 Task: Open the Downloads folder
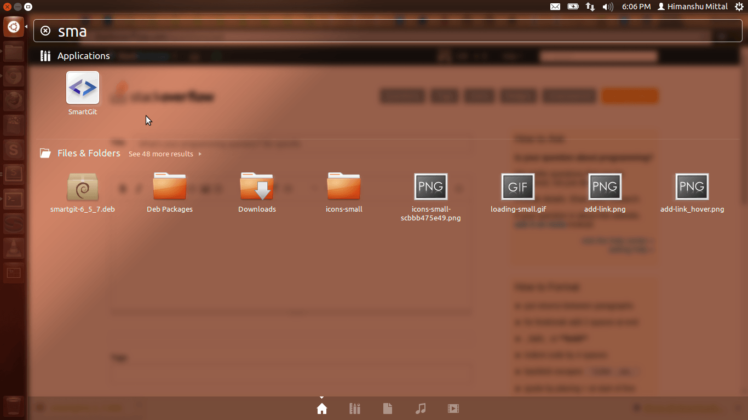(257, 188)
